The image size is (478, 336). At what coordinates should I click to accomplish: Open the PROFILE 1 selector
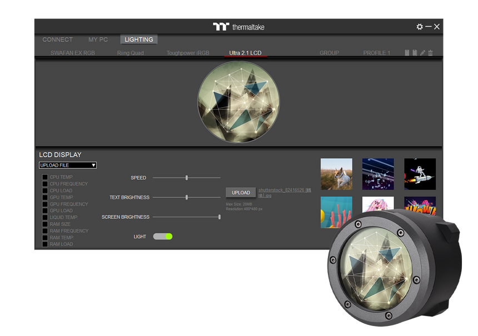[x=376, y=53]
